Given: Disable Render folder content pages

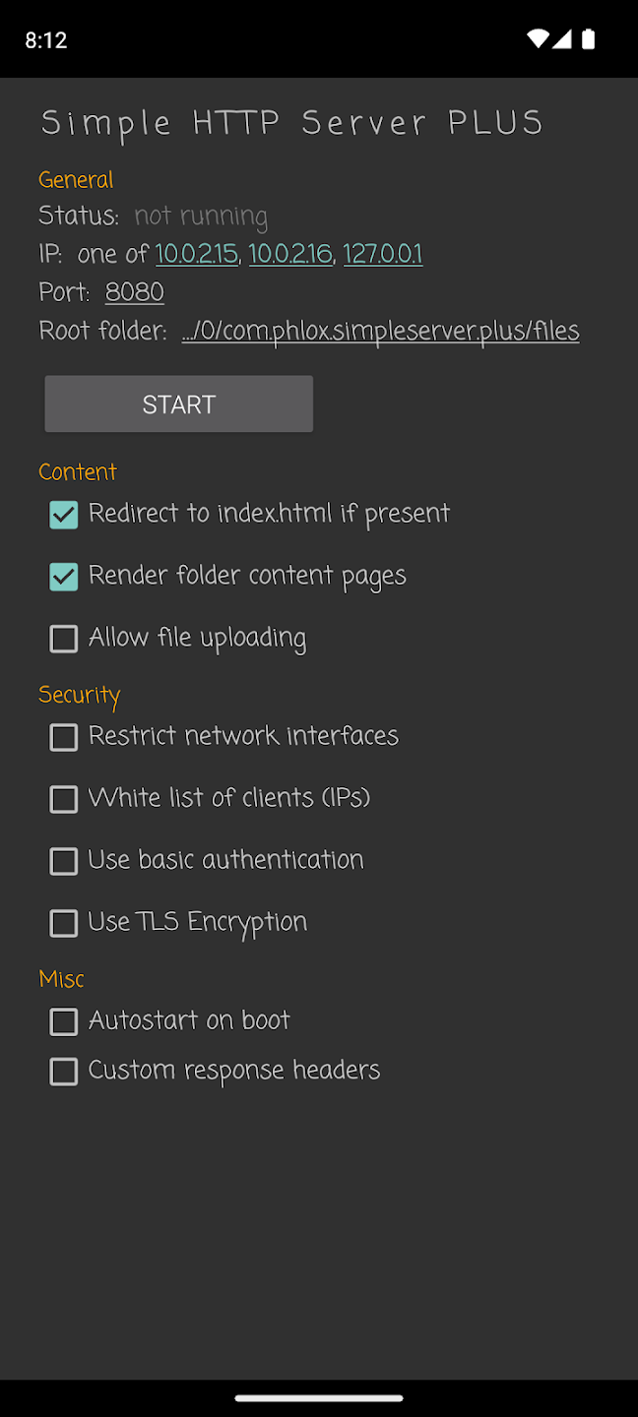Looking at the screenshot, I should 64,577.
